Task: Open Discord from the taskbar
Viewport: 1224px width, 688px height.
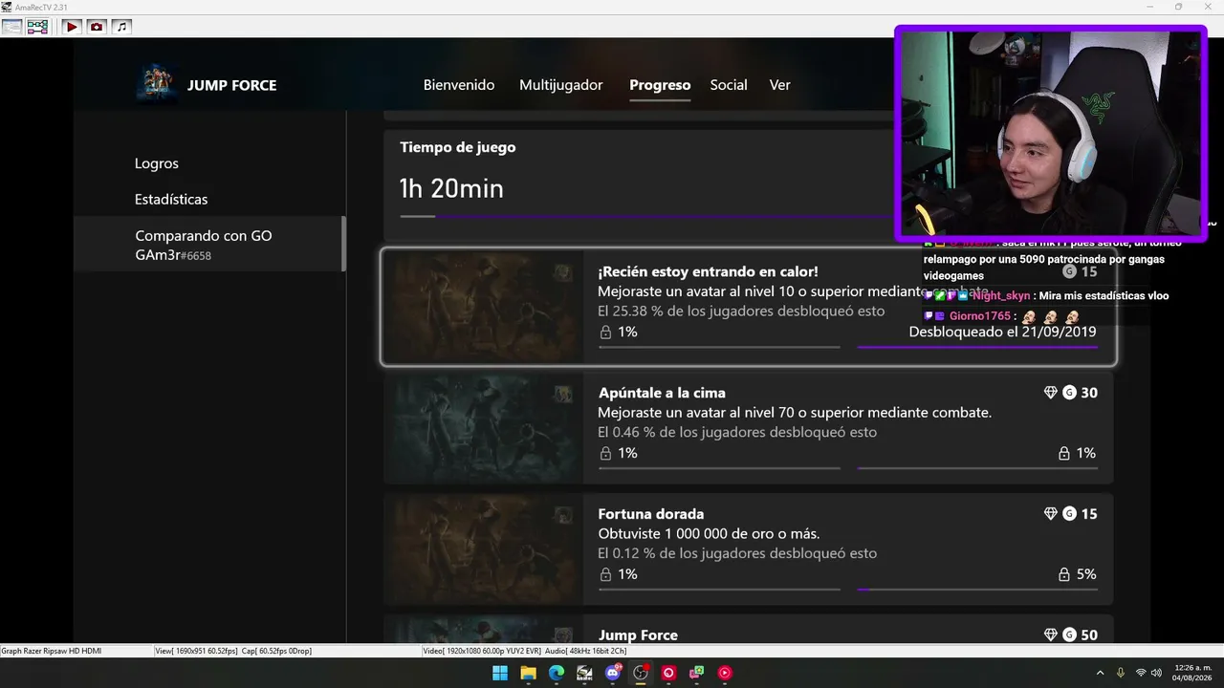Action: point(613,673)
